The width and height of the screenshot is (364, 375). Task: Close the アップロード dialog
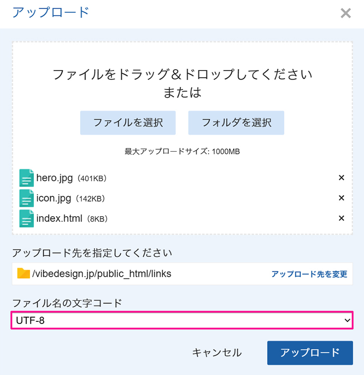(346, 13)
